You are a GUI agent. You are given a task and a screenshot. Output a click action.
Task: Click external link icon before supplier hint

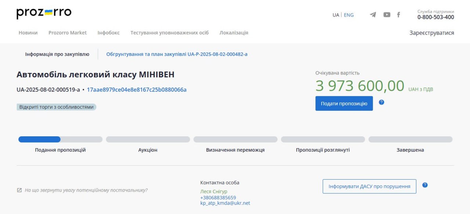19,190
